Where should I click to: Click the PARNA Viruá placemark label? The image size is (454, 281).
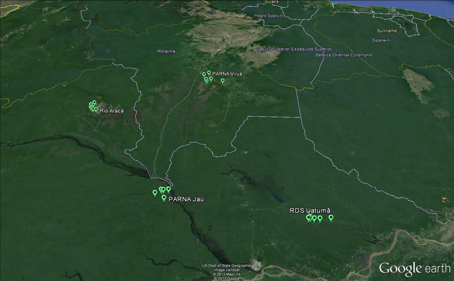227,74
